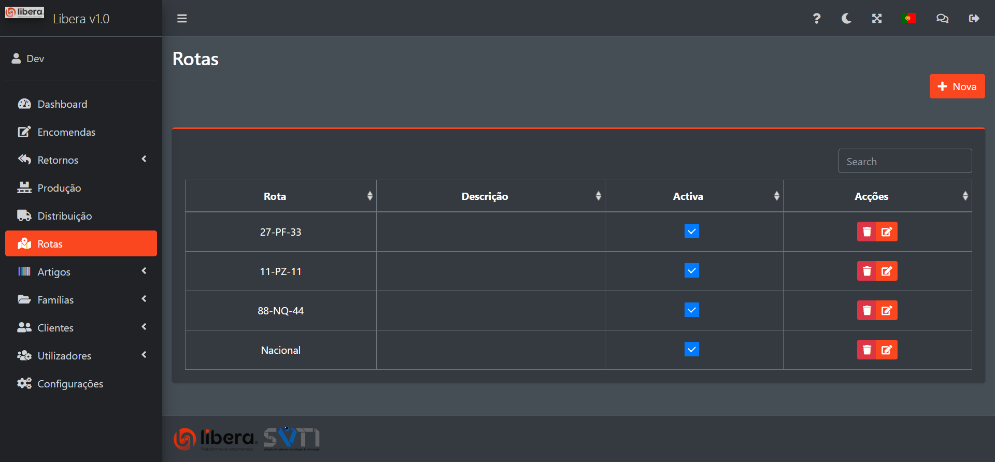
Task: Open the help question mark icon
Action: 816,19
